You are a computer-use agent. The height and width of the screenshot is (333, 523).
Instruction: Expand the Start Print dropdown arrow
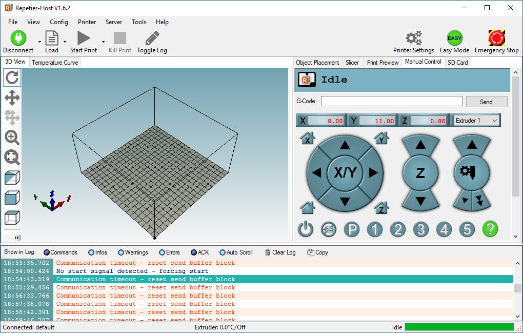[x=103, y=42]
